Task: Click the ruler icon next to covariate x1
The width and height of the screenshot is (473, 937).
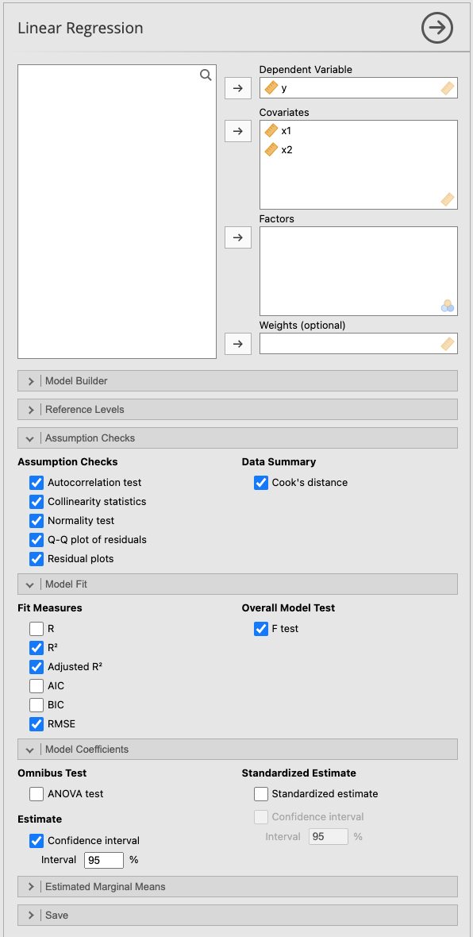Action: (x=271, y=132)
